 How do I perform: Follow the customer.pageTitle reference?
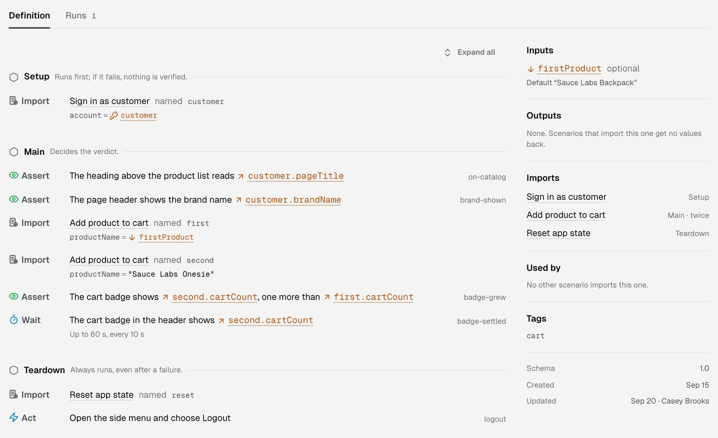[x=296, y=176]
